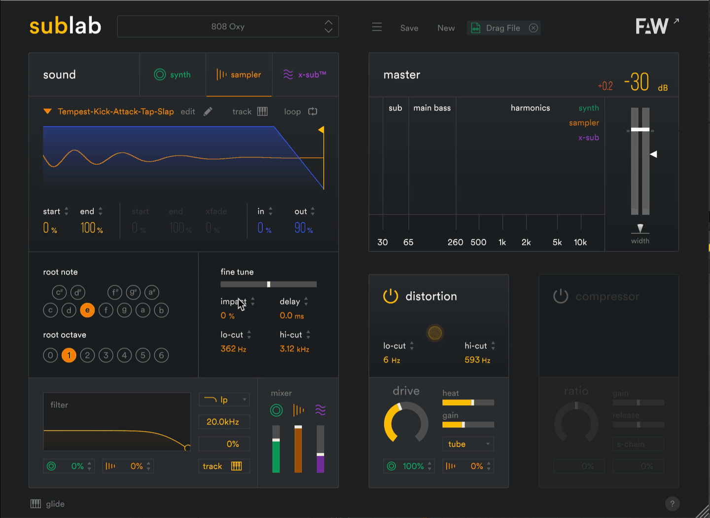The image size is (710, 518).
Task: Select root octave 6
Action: (161, 355)
